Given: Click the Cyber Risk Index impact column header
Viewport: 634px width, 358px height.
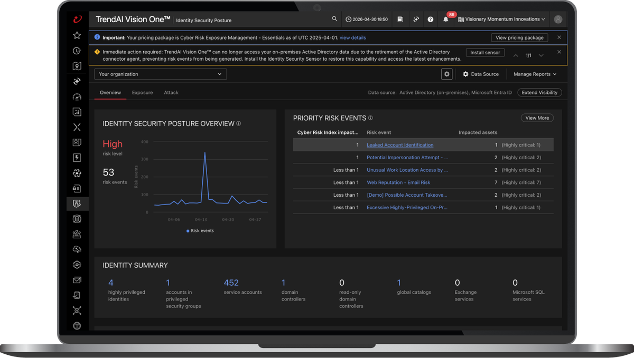Looking at the screenshot, I should coord(328,132).
